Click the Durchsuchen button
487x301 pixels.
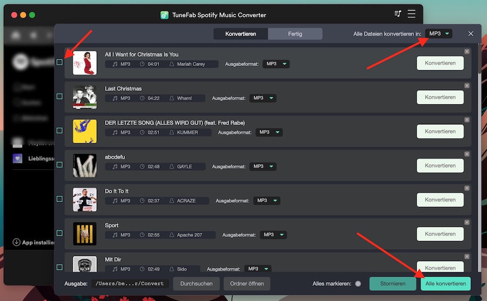click(196, 284)
